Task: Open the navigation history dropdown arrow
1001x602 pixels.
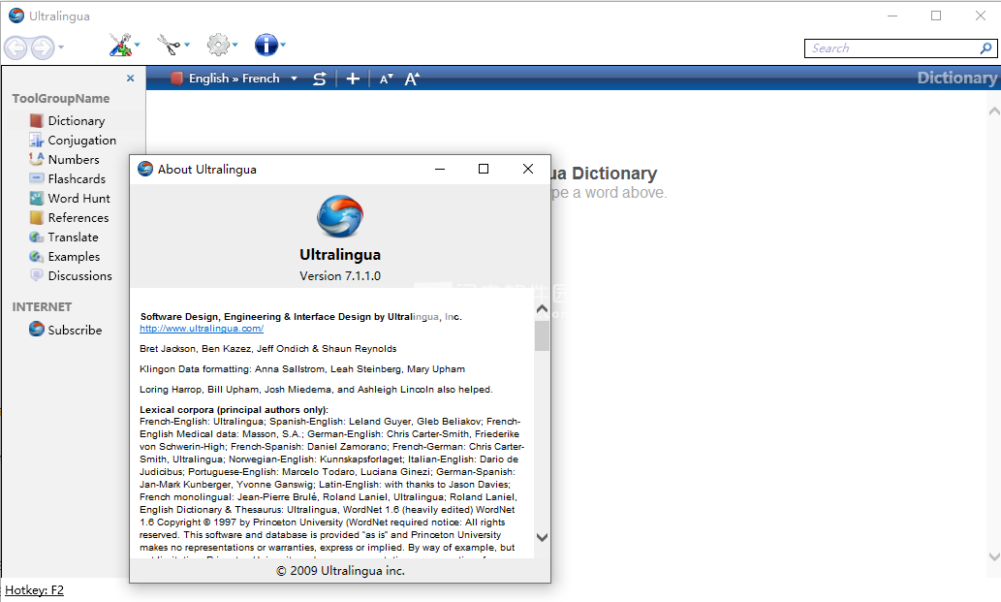Action: coord(61,47)
